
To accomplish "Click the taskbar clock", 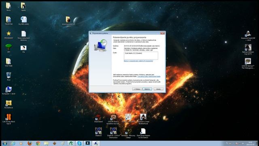I will (x=251, y=143).
